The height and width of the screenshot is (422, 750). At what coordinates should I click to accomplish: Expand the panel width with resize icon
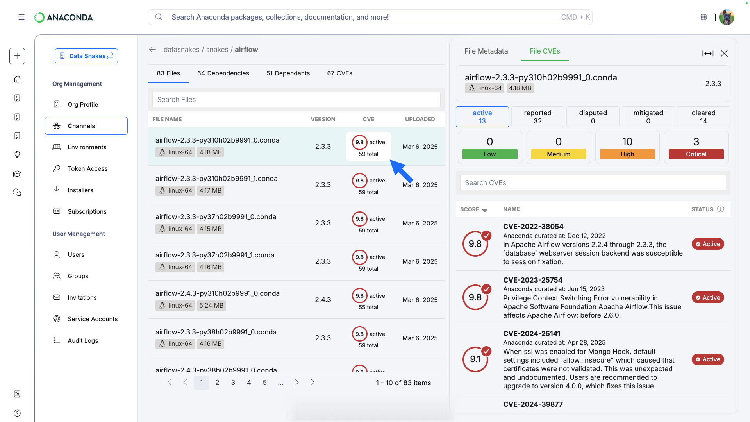(x=708, y=54)
